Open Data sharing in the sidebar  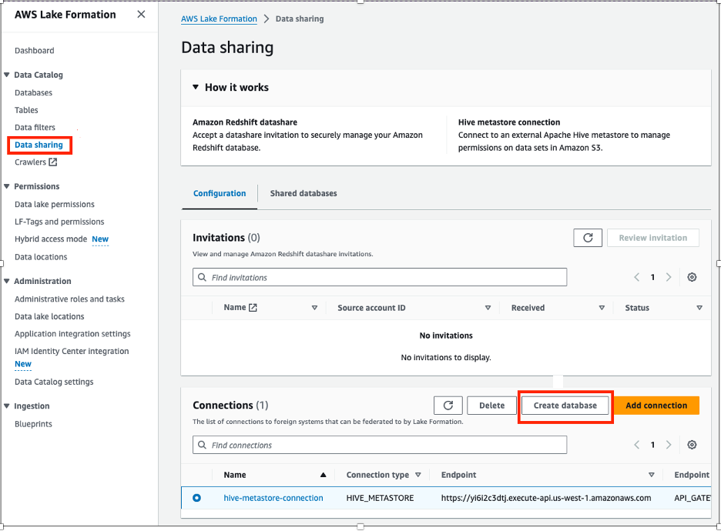coord(39,145)
